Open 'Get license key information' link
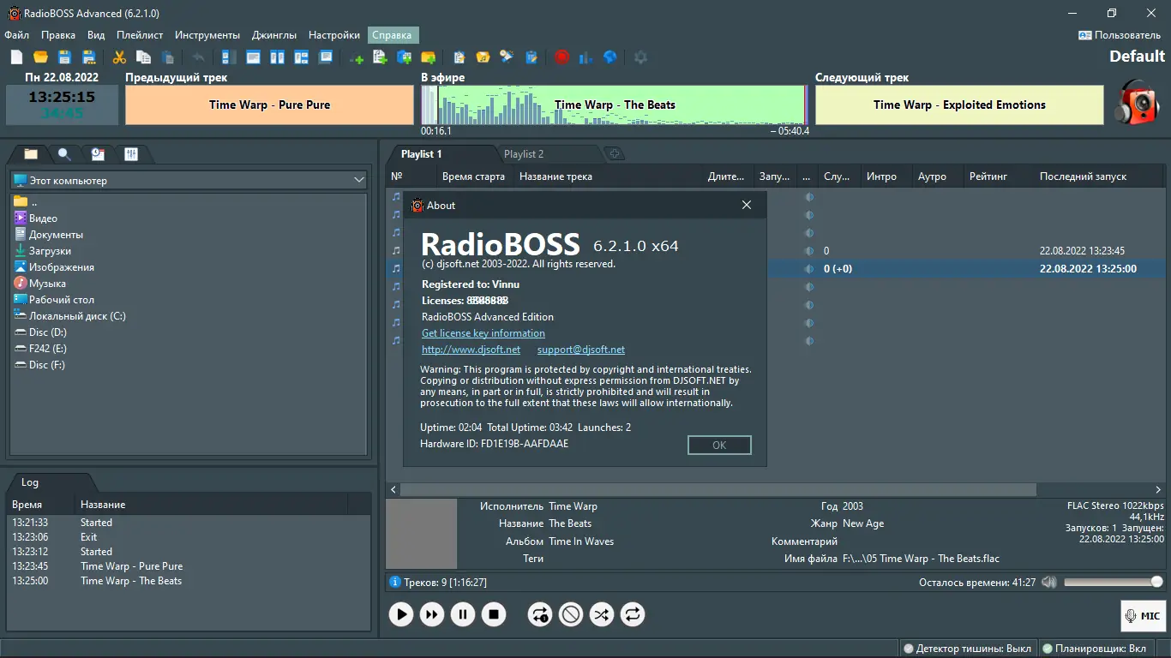 [483, 333]
